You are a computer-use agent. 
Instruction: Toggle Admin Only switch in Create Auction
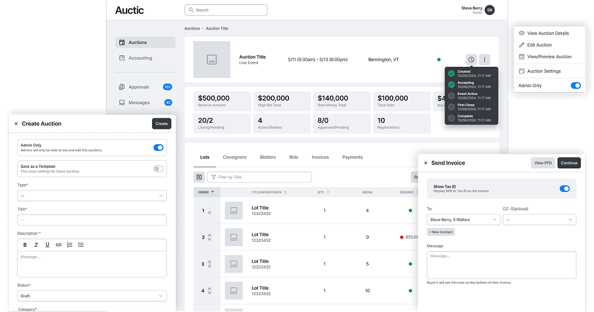[158, 148]
